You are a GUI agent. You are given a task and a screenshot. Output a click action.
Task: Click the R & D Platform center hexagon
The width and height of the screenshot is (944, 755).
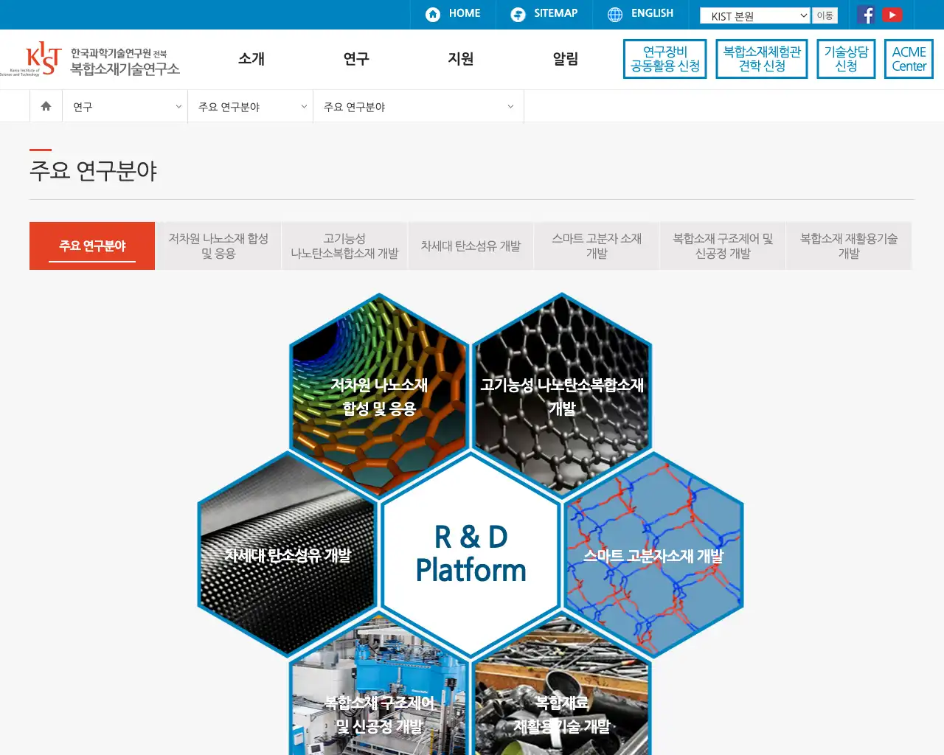point(471,554)
